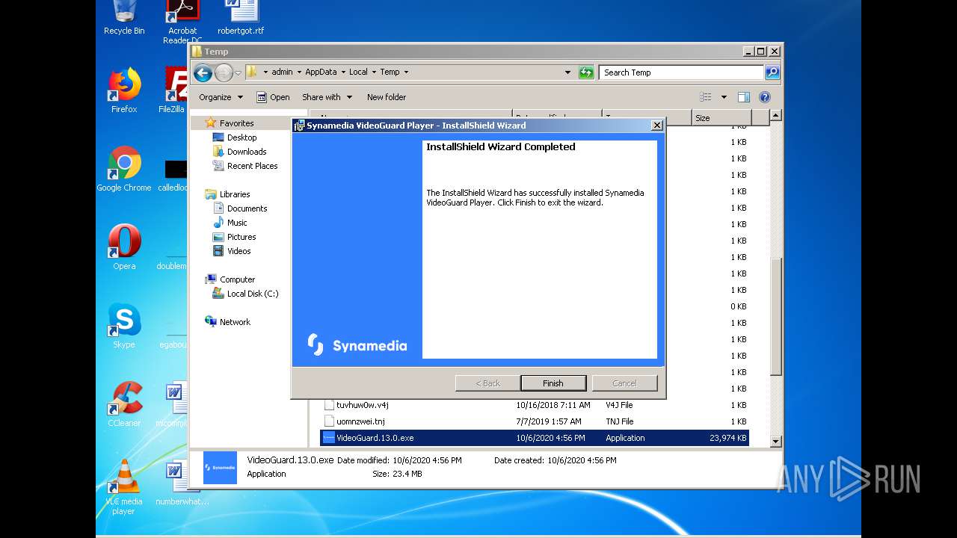This screenshot has width=957, height=538.
Task: Open robertgot.rtf desktop file
Action: [241, 19]
